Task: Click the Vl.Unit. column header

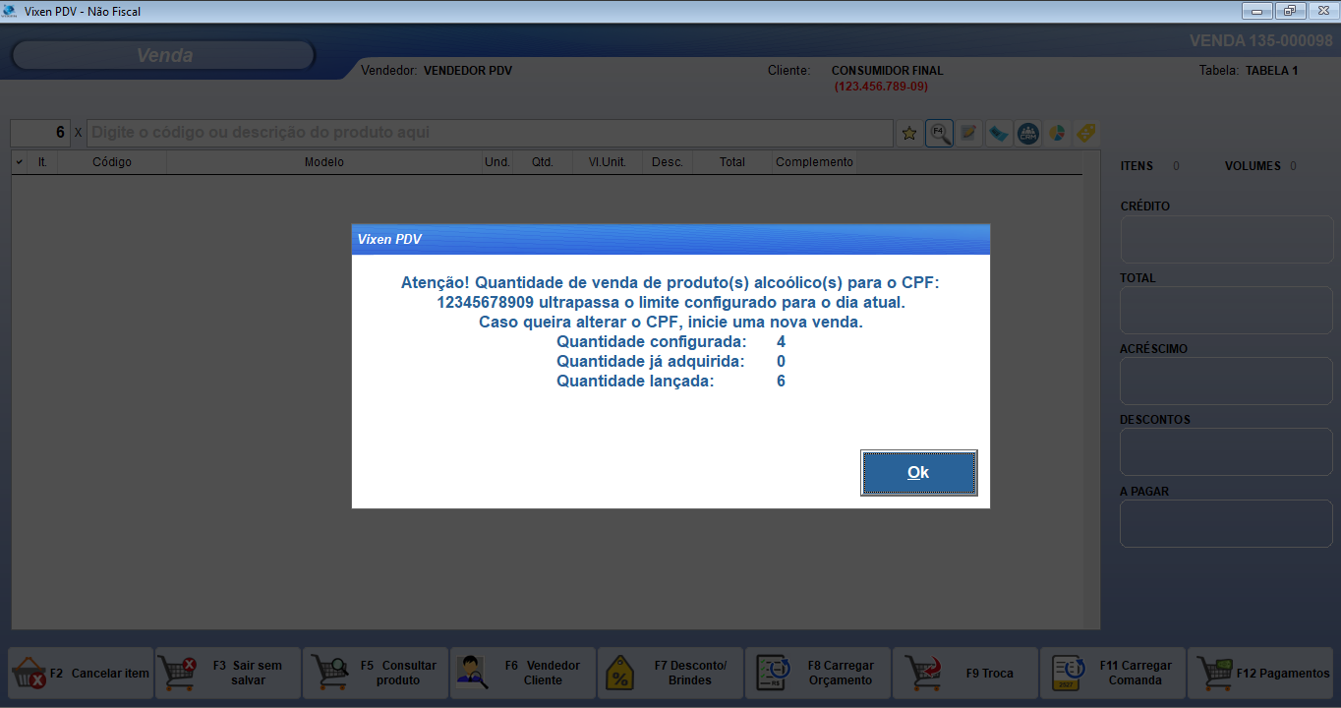Action: (608, 162)
